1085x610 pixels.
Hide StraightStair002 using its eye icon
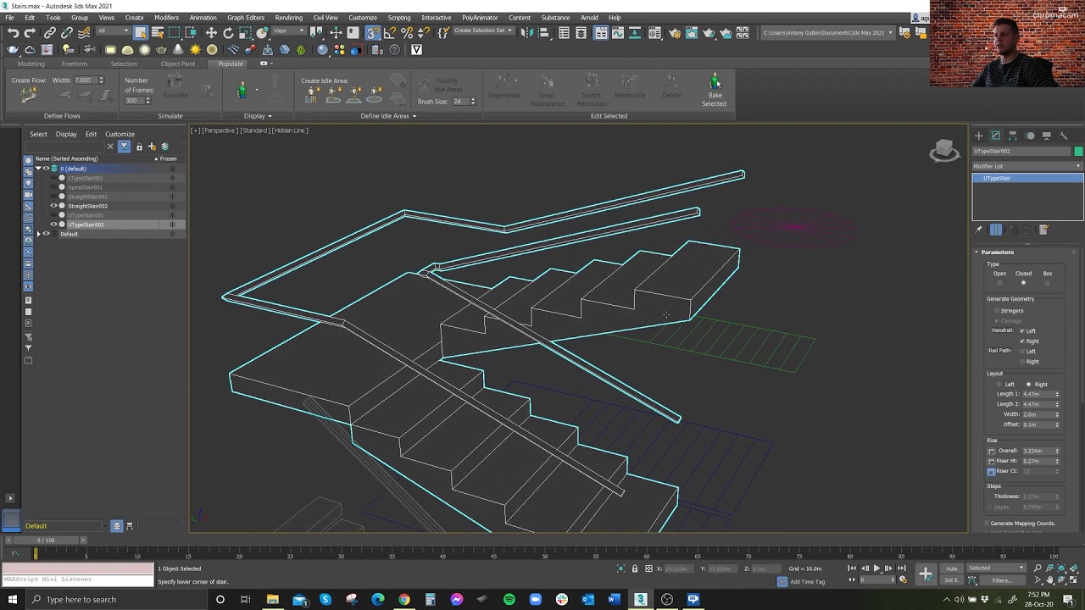point(54,206)
